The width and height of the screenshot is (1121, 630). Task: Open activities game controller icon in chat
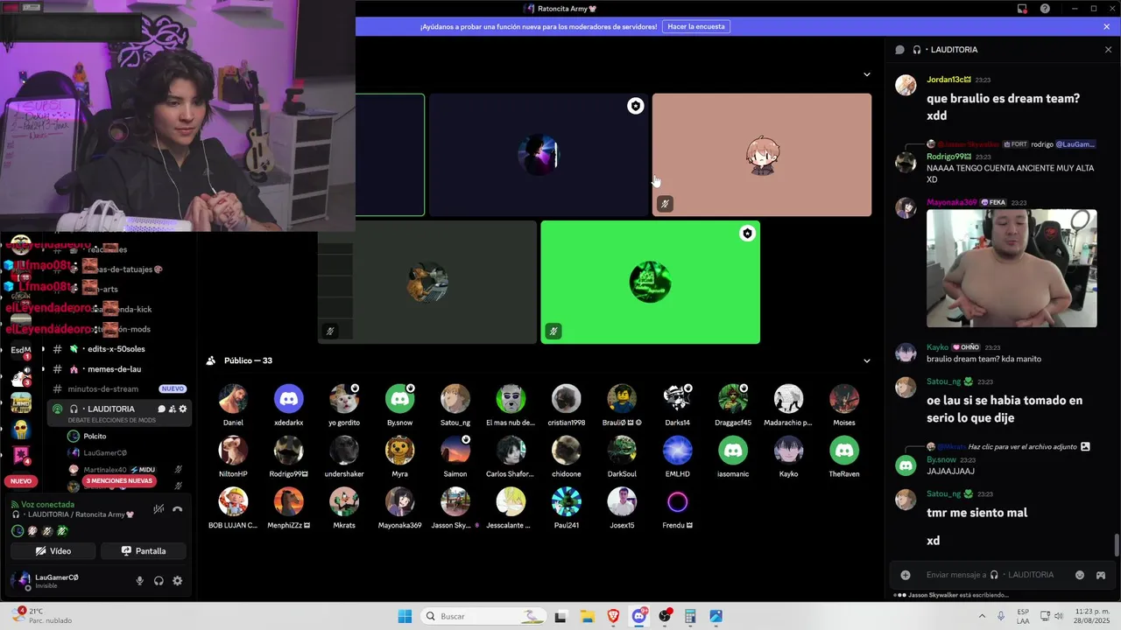1101,575
